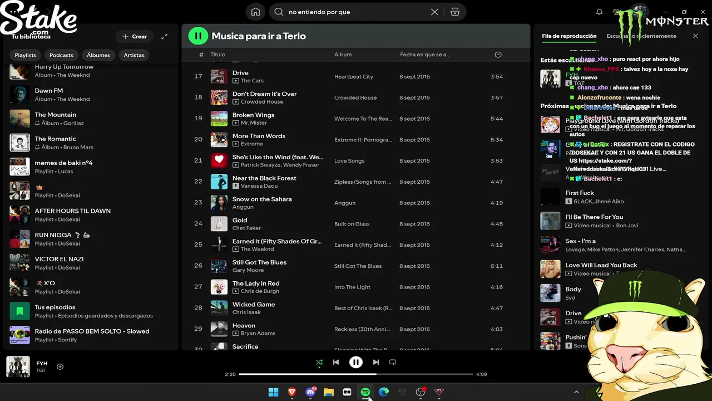Play I'll Be There For You from the queue
Viewport: 712px width, 401px height.
[617, 221]
